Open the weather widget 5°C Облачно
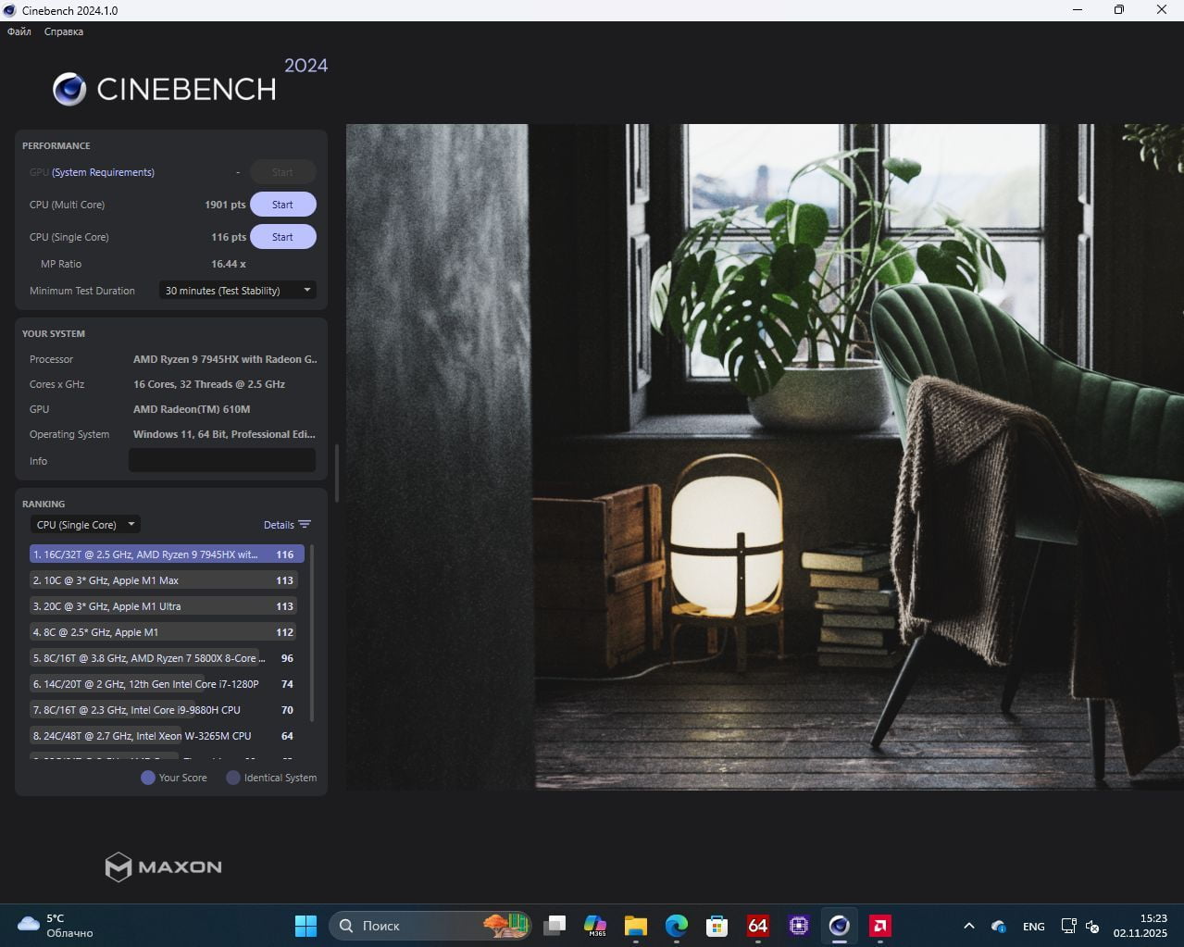 pos(56,926)
